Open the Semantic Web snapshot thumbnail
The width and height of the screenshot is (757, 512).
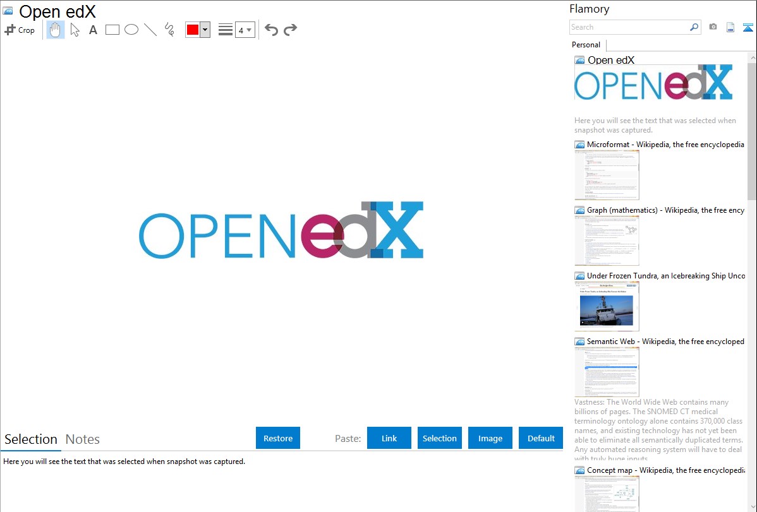pos(607,372)
